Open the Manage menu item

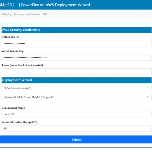19,14
